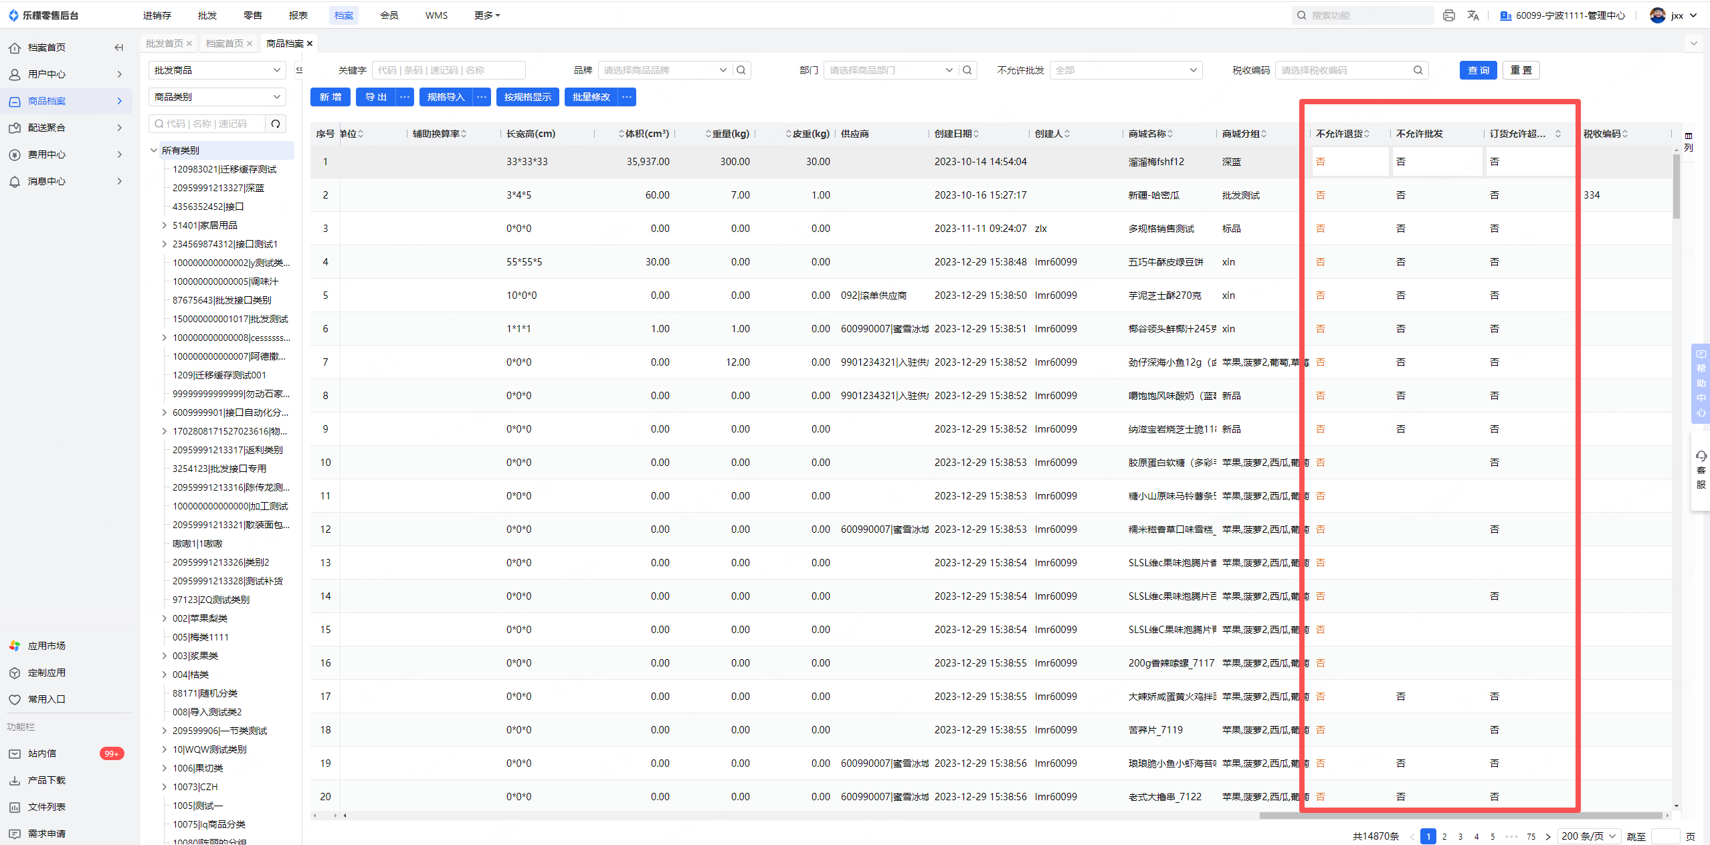Click the 批量修改 button
Viewport: 1710px width, 845px height.
tap(591, 97)
